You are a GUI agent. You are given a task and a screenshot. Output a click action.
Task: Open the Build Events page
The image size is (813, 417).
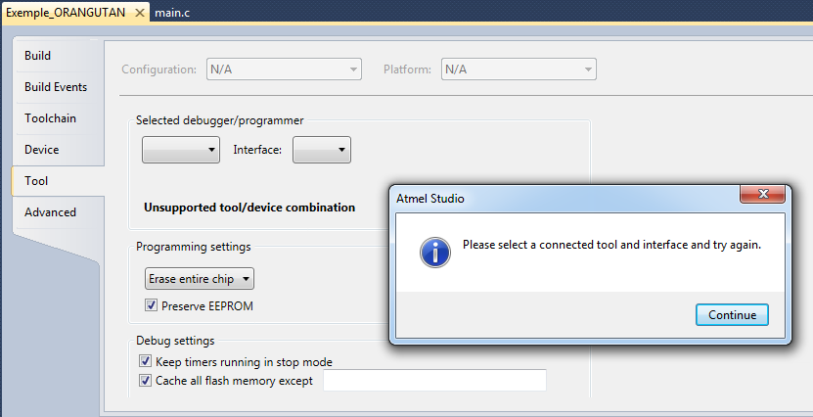[x=56, y=87]
